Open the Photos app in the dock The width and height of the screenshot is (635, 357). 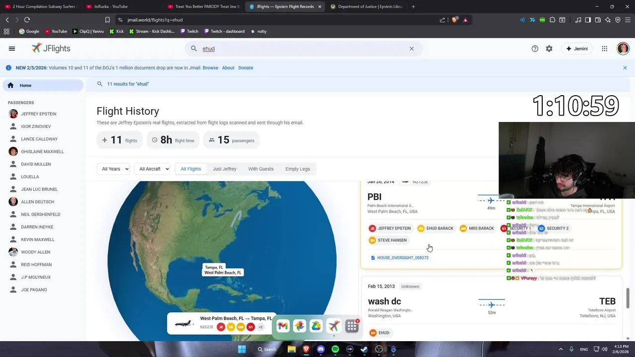click(x=299, y=326)
